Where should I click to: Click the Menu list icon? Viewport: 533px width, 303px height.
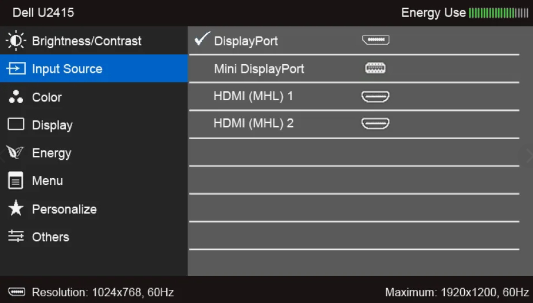(x=16, y=181)
